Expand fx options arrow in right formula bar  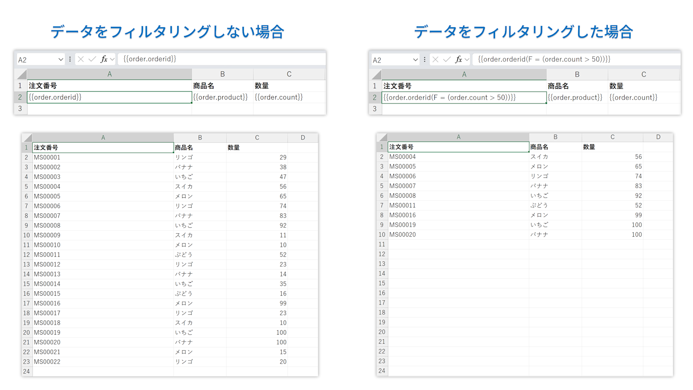pyautogui.click(x=467, y=60)
